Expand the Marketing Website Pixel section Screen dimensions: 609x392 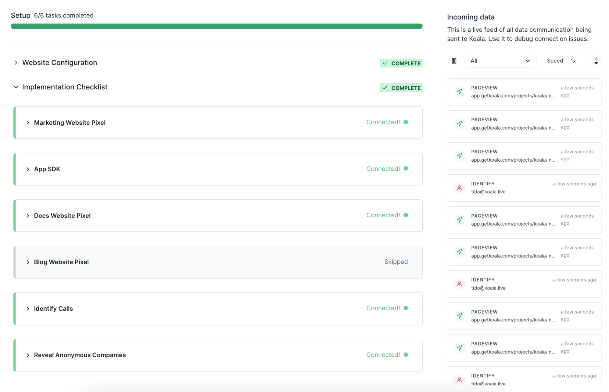tap(27, 122)
